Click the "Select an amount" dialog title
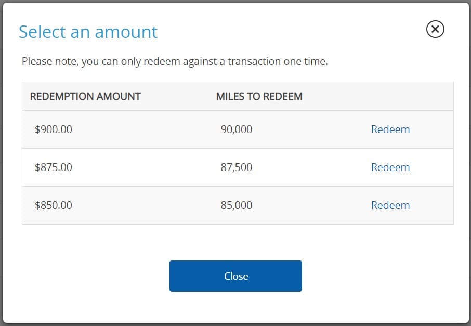This screenshot has height=326, width=471. tap(88, 32)
